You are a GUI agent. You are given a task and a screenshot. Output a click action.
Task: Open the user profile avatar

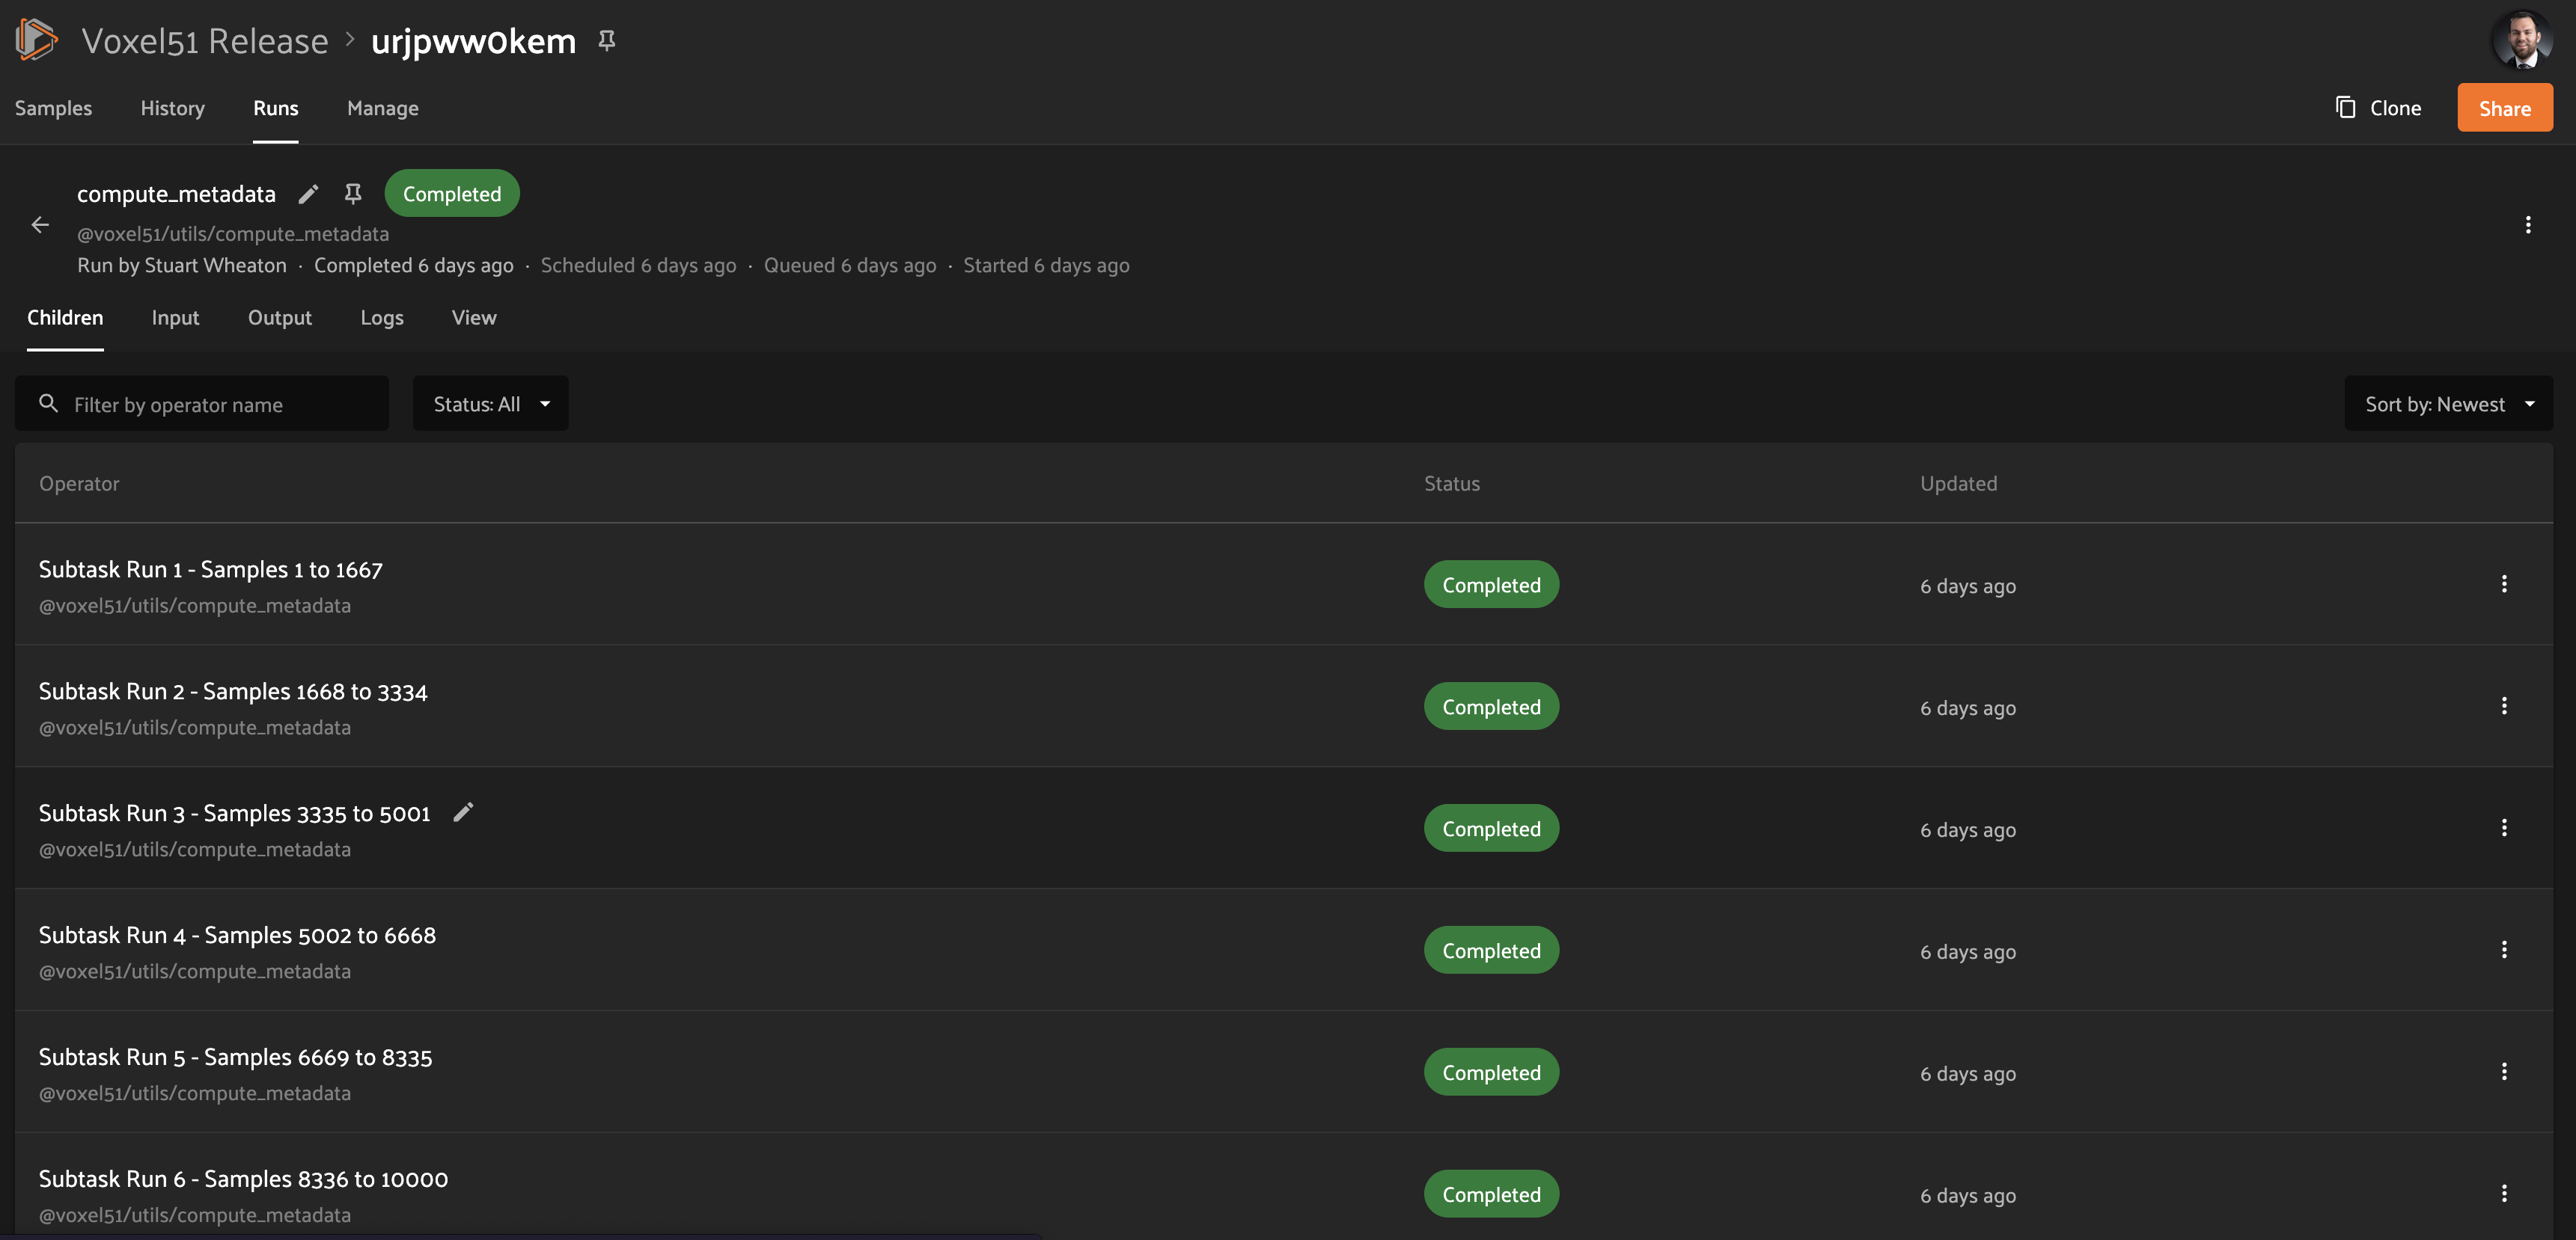[2521, 40]
